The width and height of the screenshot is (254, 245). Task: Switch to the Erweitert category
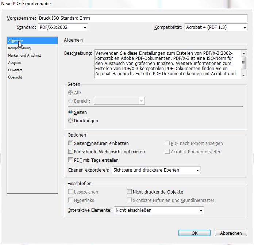[15, 70]
